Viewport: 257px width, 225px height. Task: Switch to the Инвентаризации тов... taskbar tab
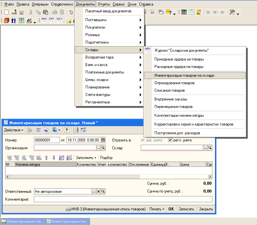(x=22, y=221)
